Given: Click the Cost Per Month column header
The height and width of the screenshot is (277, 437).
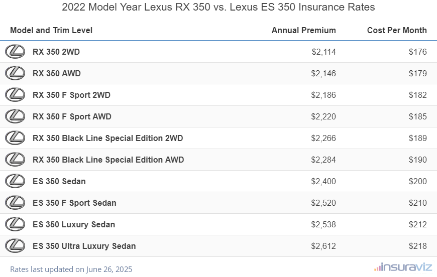Looking at the screenshot, I should coord(397,30).
